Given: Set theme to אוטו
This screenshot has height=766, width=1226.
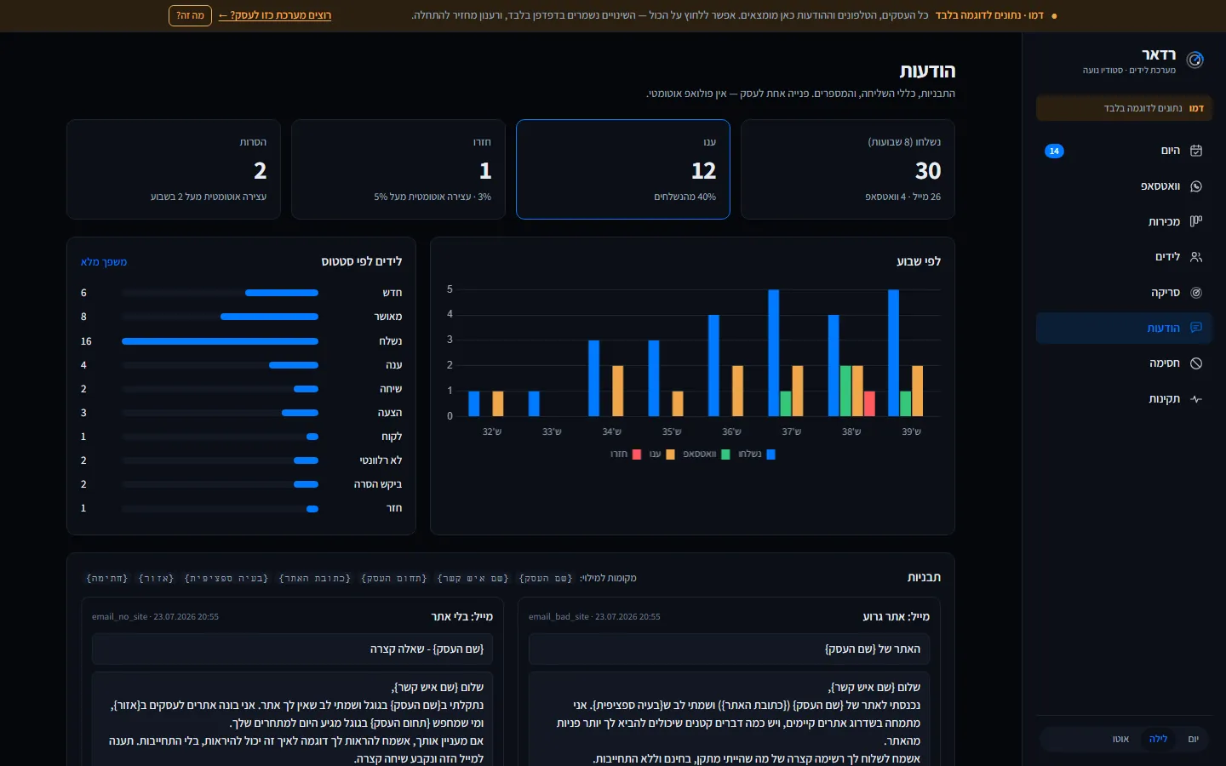Looking at the screenshot, I should tap(1120, 739).
